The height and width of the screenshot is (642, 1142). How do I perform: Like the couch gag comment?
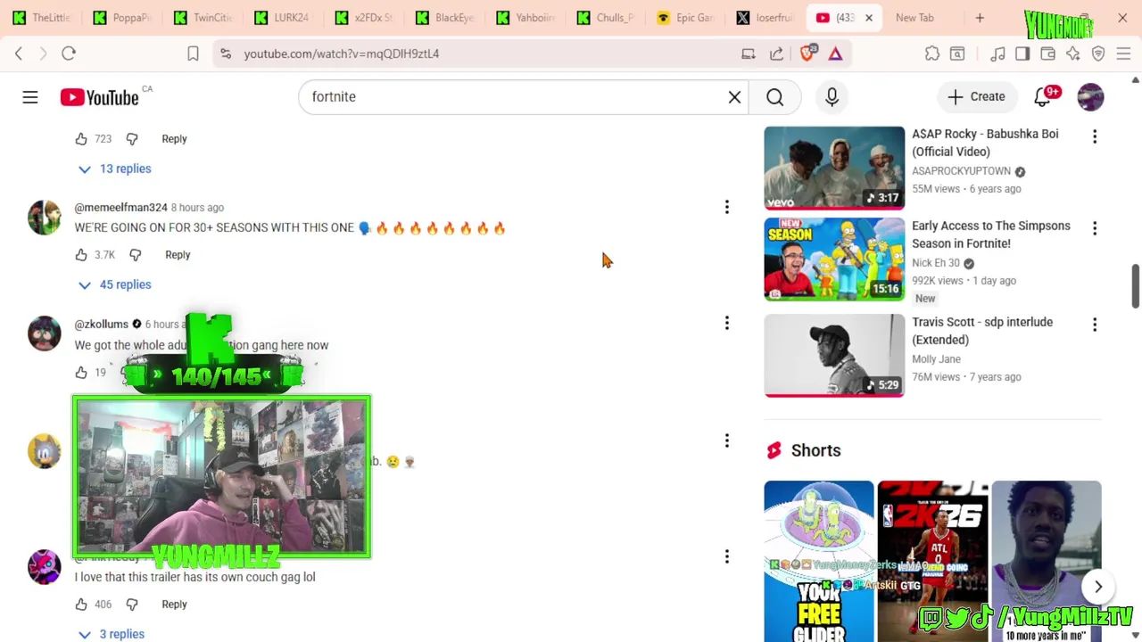pos(81,605)
